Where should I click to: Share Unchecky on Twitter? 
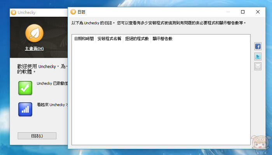258,56
